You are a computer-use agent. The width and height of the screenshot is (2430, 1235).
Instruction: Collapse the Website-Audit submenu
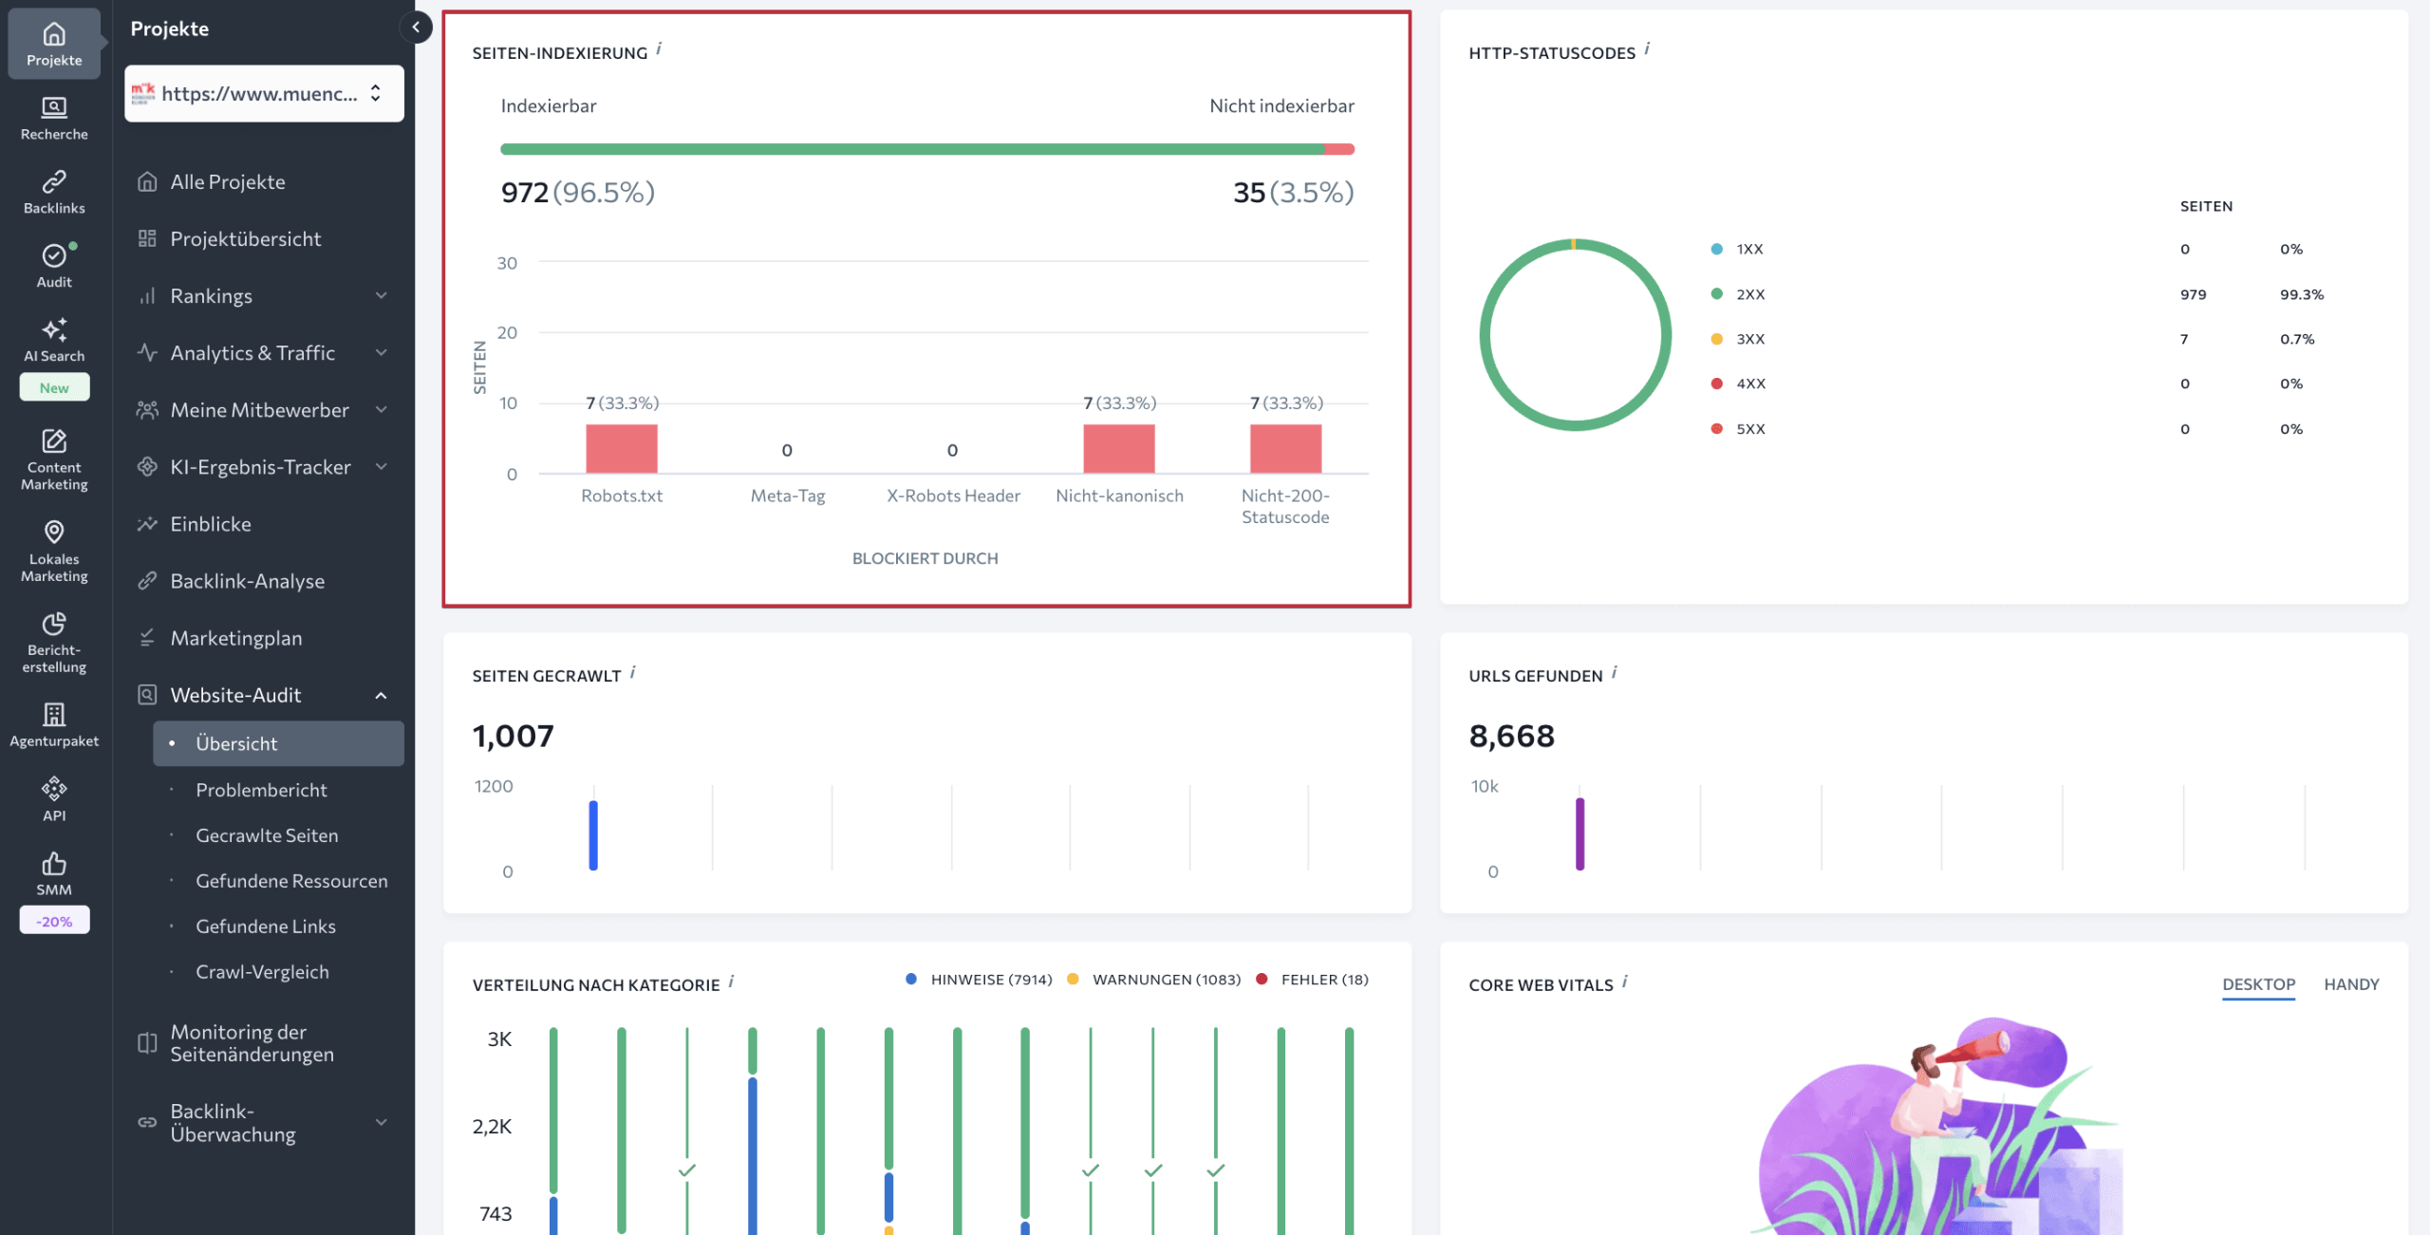click(x=380, y=696)
